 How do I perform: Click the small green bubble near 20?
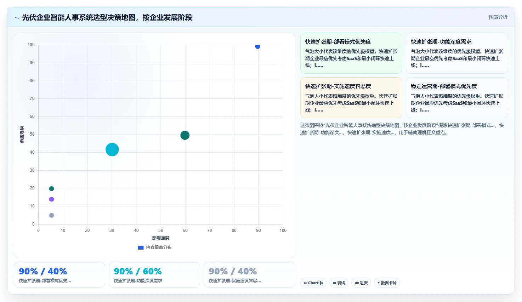click(x=51, y=189)
